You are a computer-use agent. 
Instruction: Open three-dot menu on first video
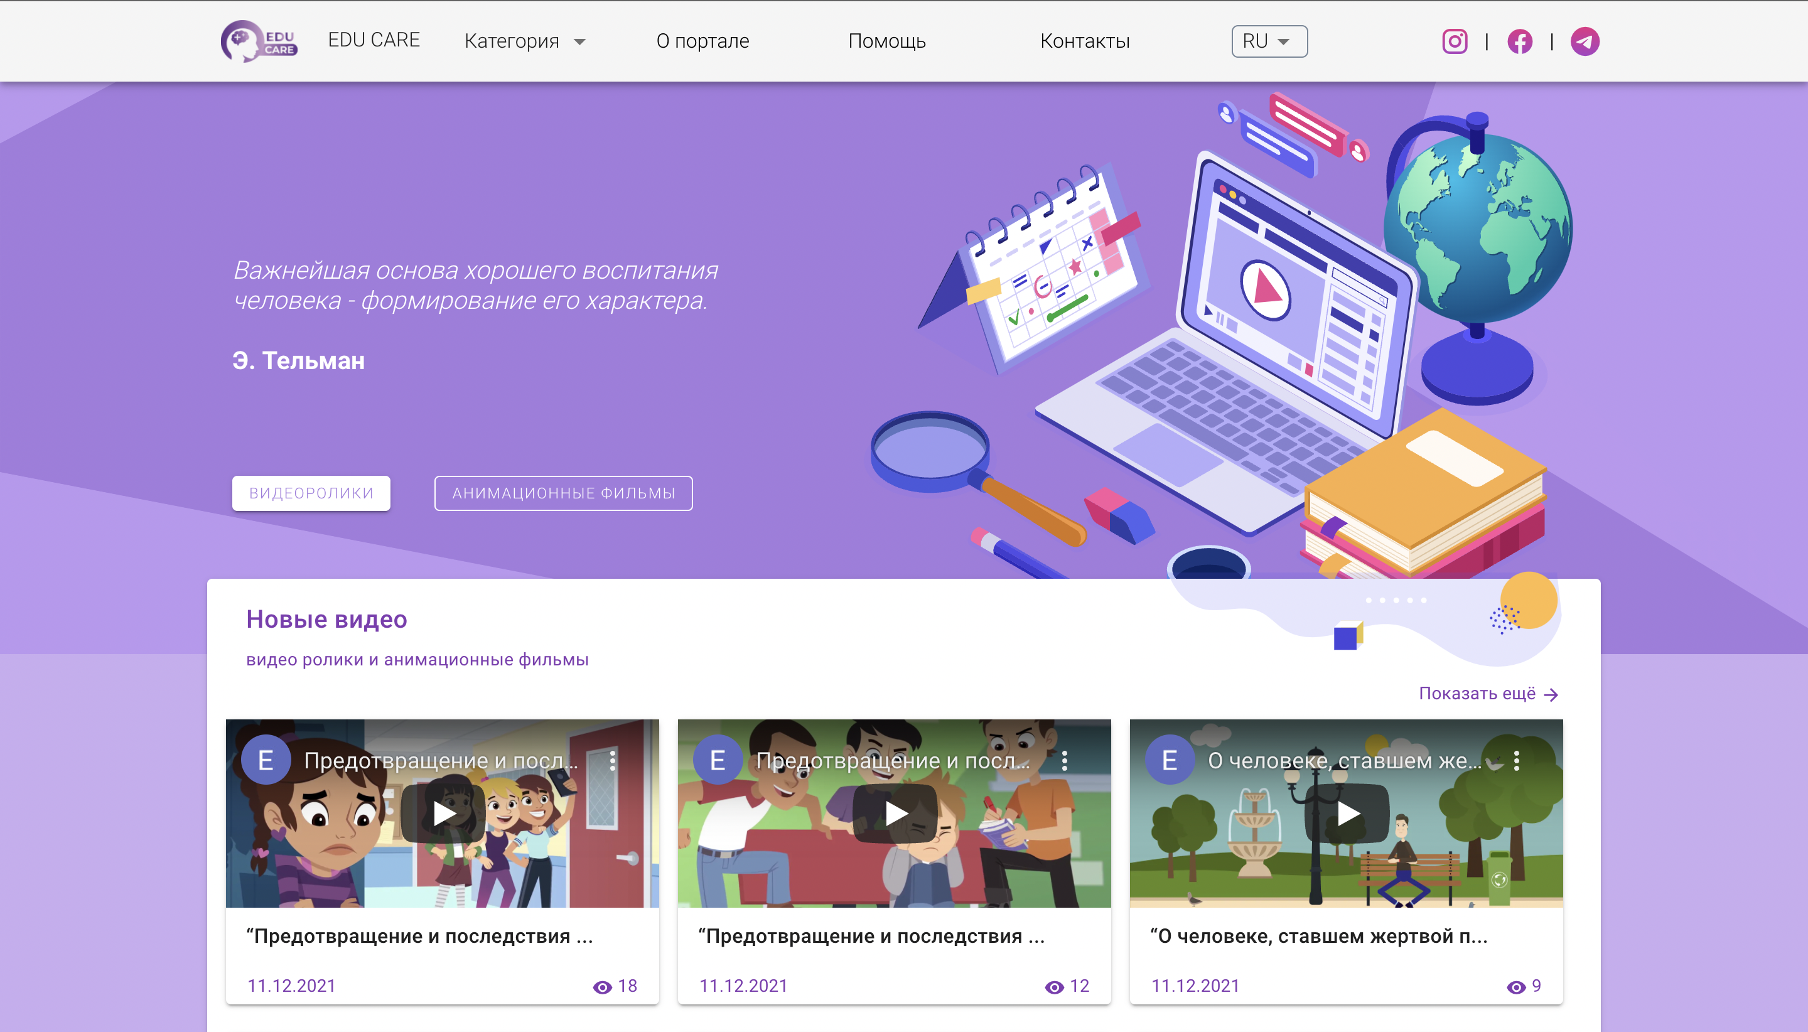tap(613, 761)
